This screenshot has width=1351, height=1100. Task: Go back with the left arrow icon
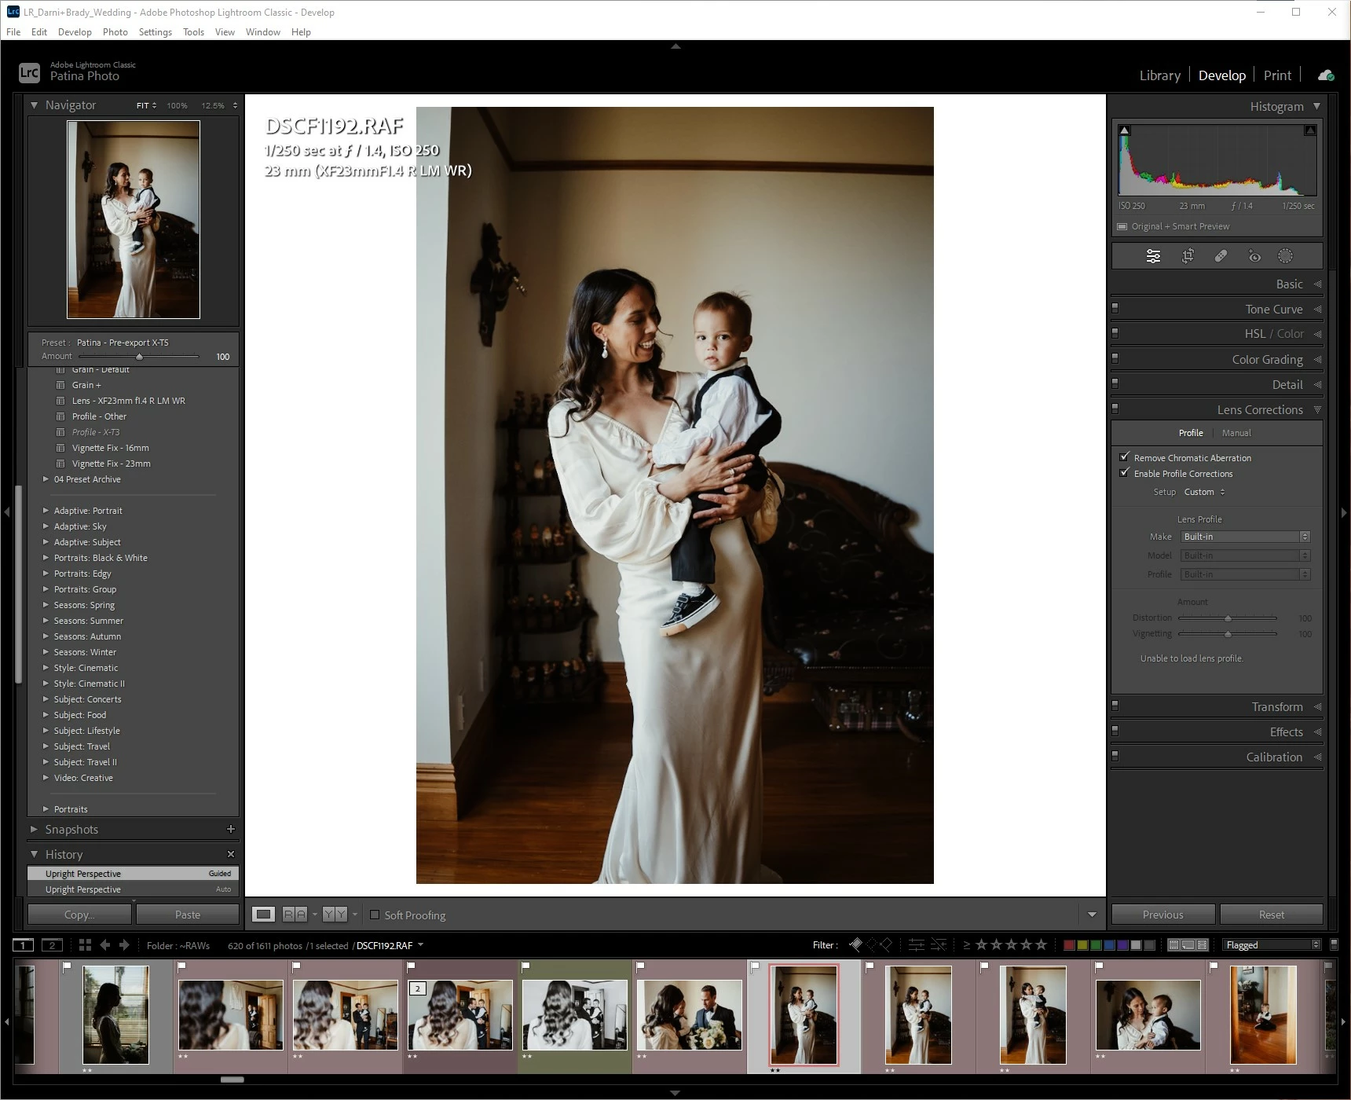point(105,945)
